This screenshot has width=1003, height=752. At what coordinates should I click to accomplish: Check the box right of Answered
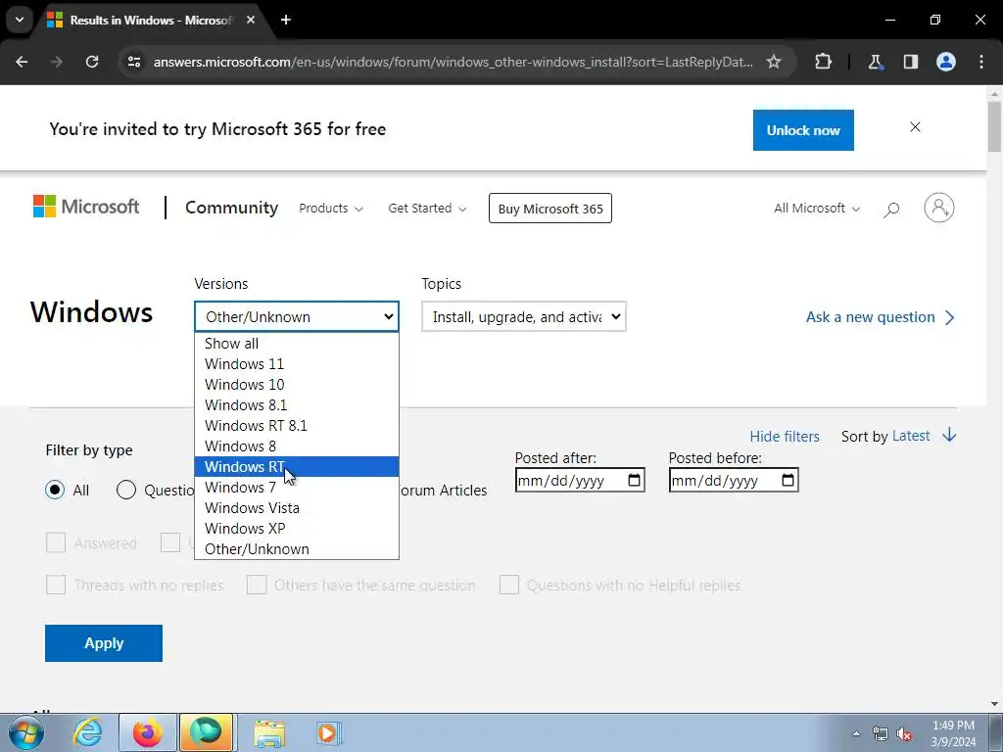pos(170,542)
